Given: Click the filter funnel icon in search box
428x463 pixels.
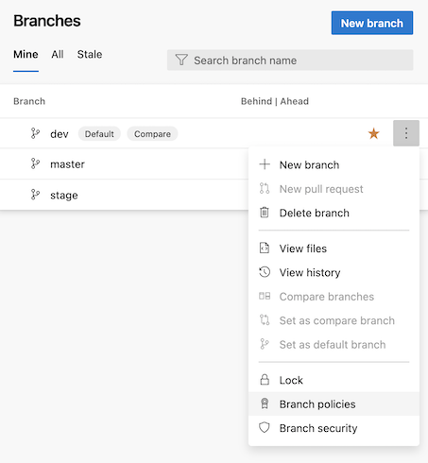Looking at the screenshot, I should tap(181, 60).
